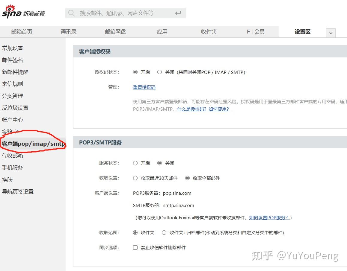Click the 重置授权码 link
Image resolution: width=347 pixels, height=271 pixels.
click(144, 87)
